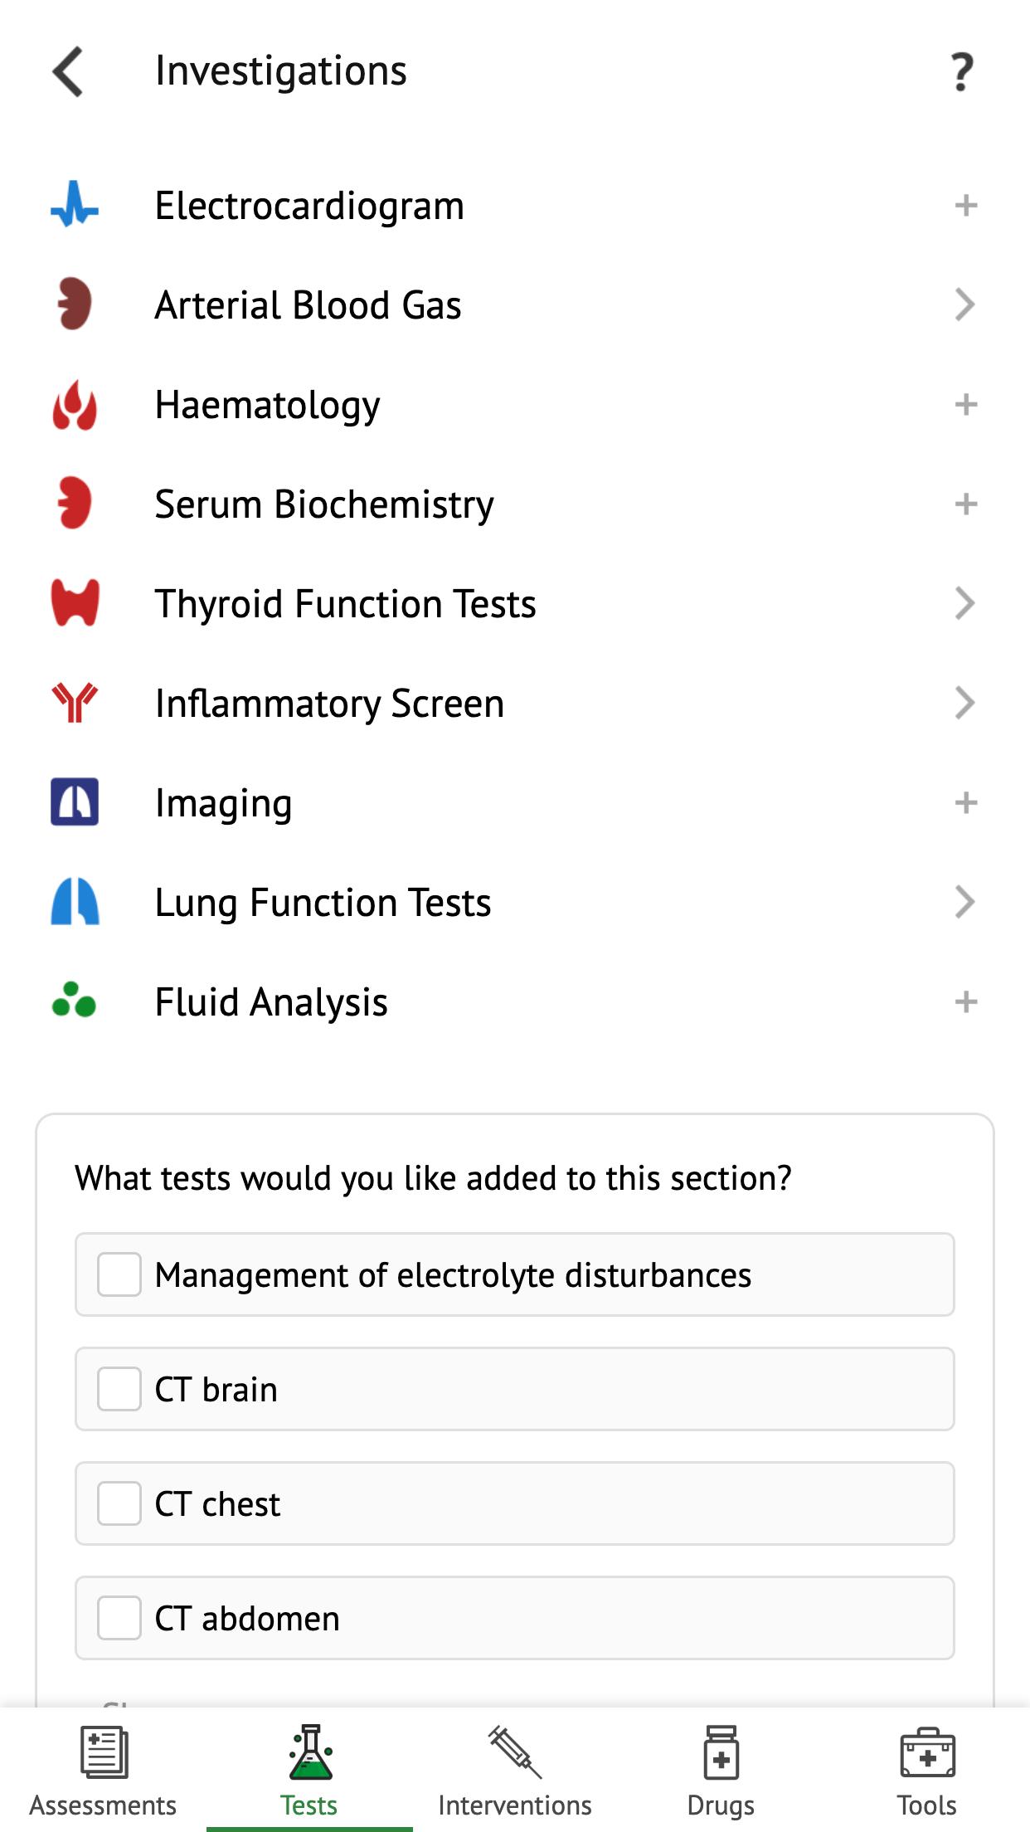The width and height of the screenshot is (1030, 1832).
Task: Tap the Fluid Analysis green dots icon
Action: click(x=75, y=1001)
